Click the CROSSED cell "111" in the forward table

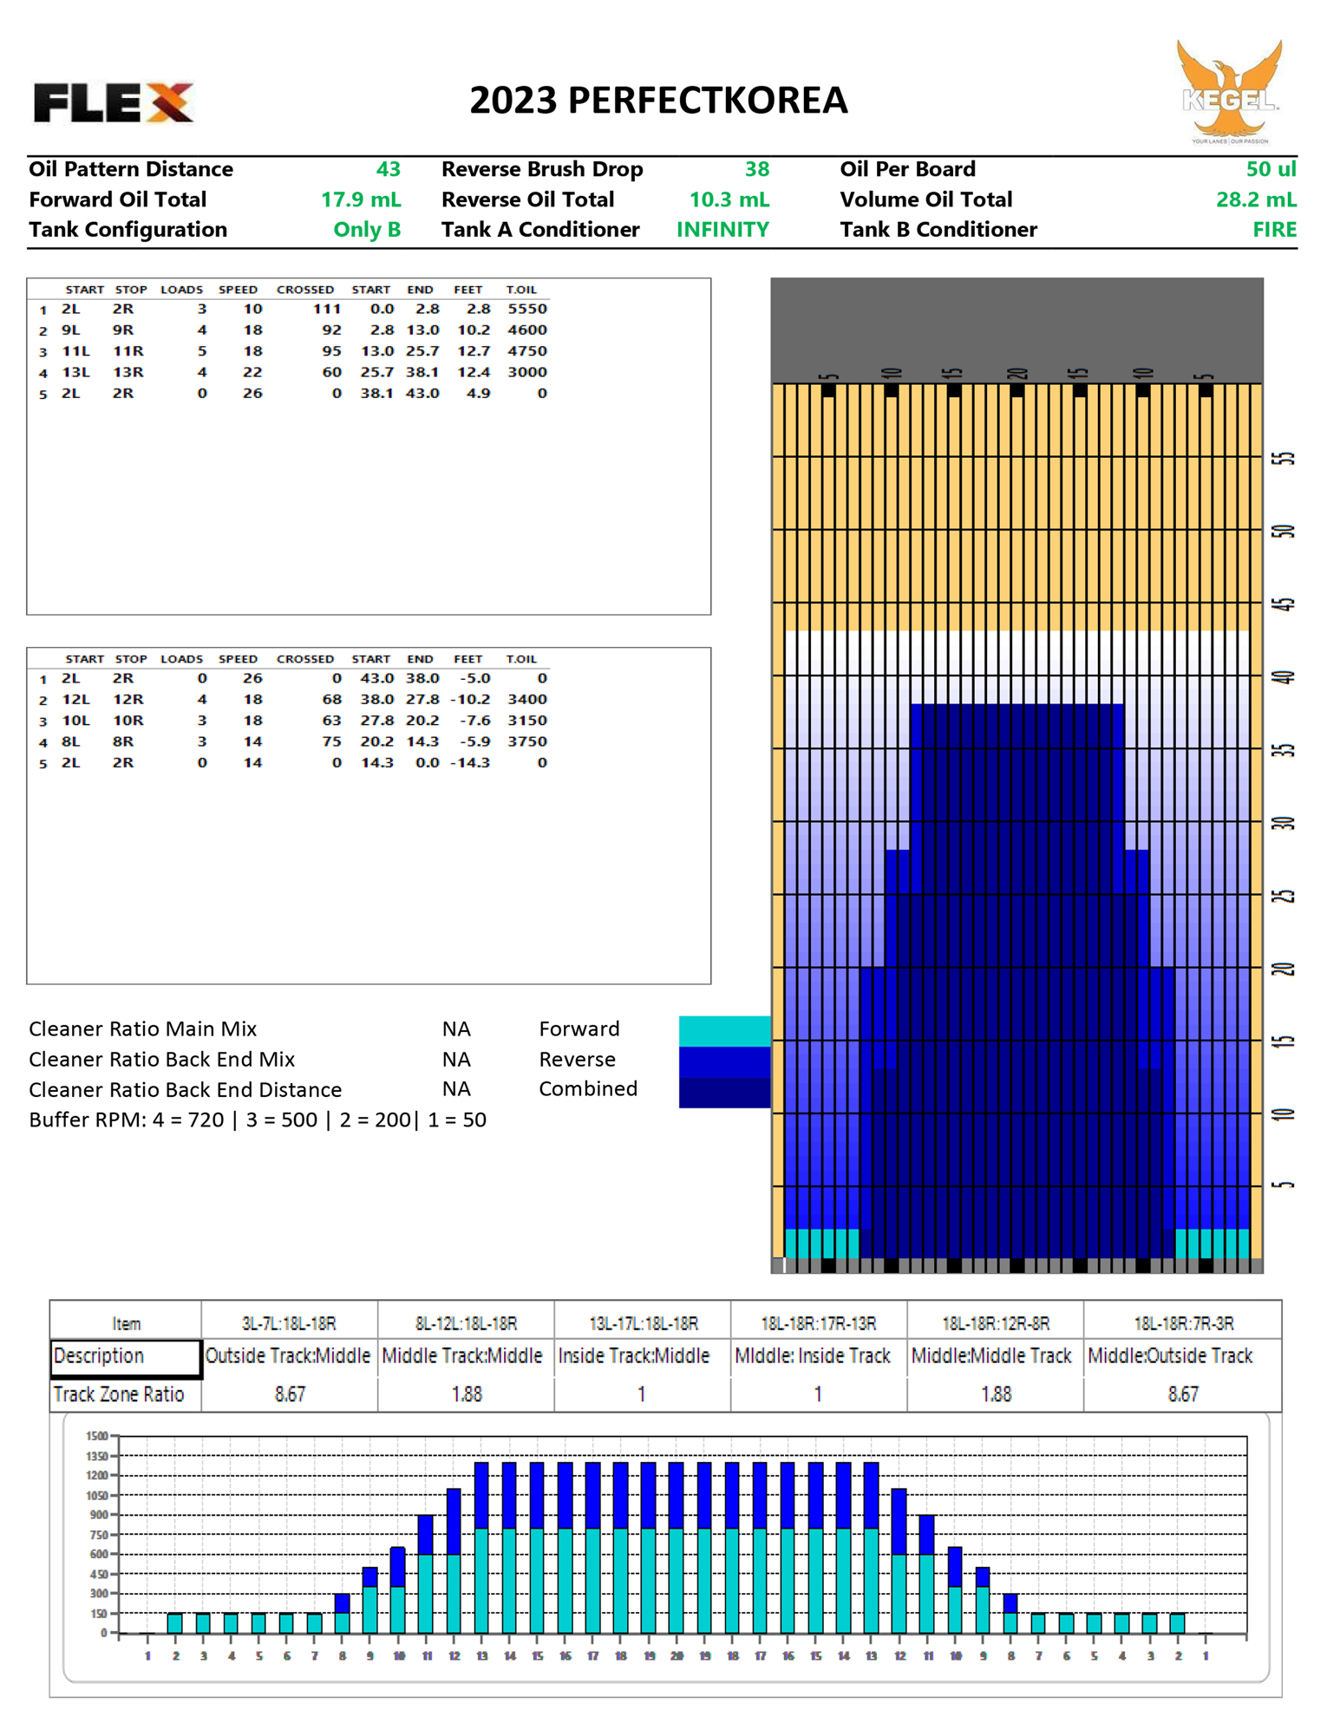tap(327, 309)
